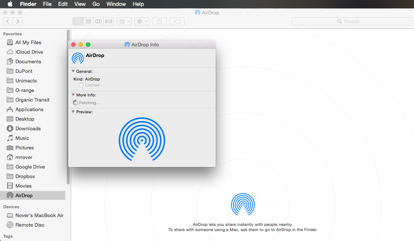The height and width of the screenshot is (241, 414).
Task: Collapse the More Info section
Action: 73,95
